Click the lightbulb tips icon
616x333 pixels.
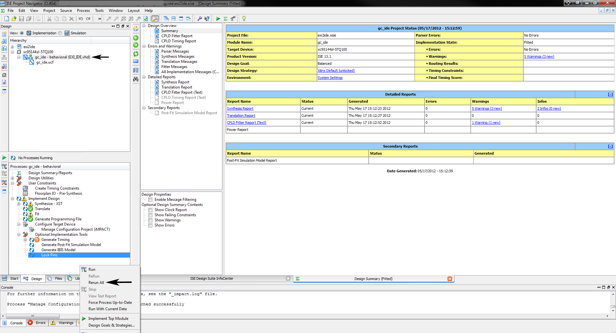click(244, 19)
